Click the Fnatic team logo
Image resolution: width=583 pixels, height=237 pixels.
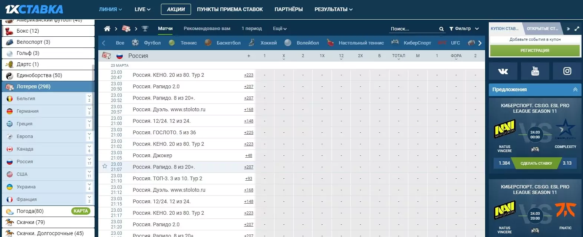click(x=566, y=210)
